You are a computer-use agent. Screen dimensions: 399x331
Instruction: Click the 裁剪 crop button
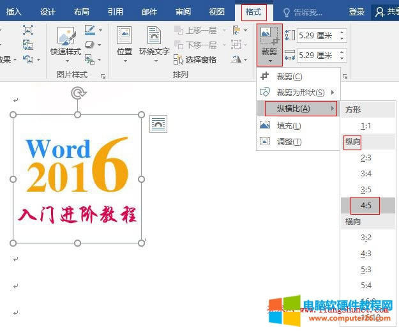pyautogui.click(x=269, y=45)
